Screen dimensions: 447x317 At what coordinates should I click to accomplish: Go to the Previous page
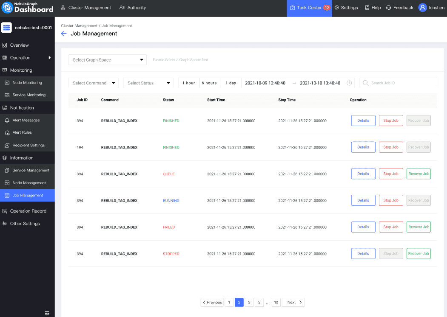pyautogui.click(x=212, y=303)
